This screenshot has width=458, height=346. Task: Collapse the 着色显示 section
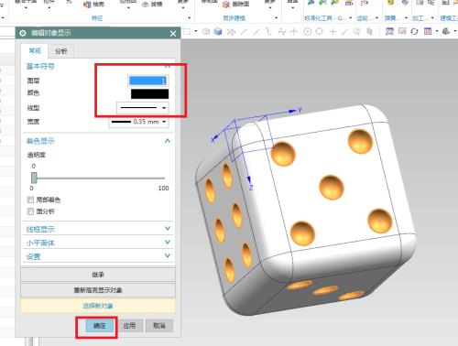[x=168, y=141]
